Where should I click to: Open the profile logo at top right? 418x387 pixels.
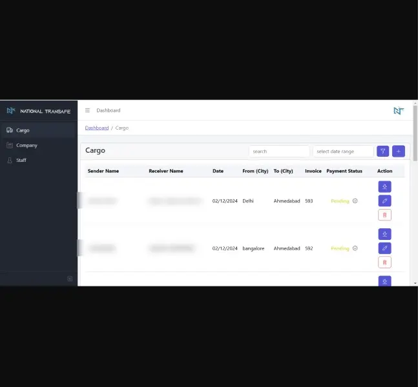(x=399, y=110)
